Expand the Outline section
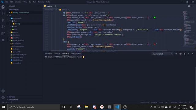 tap(12, 97)
